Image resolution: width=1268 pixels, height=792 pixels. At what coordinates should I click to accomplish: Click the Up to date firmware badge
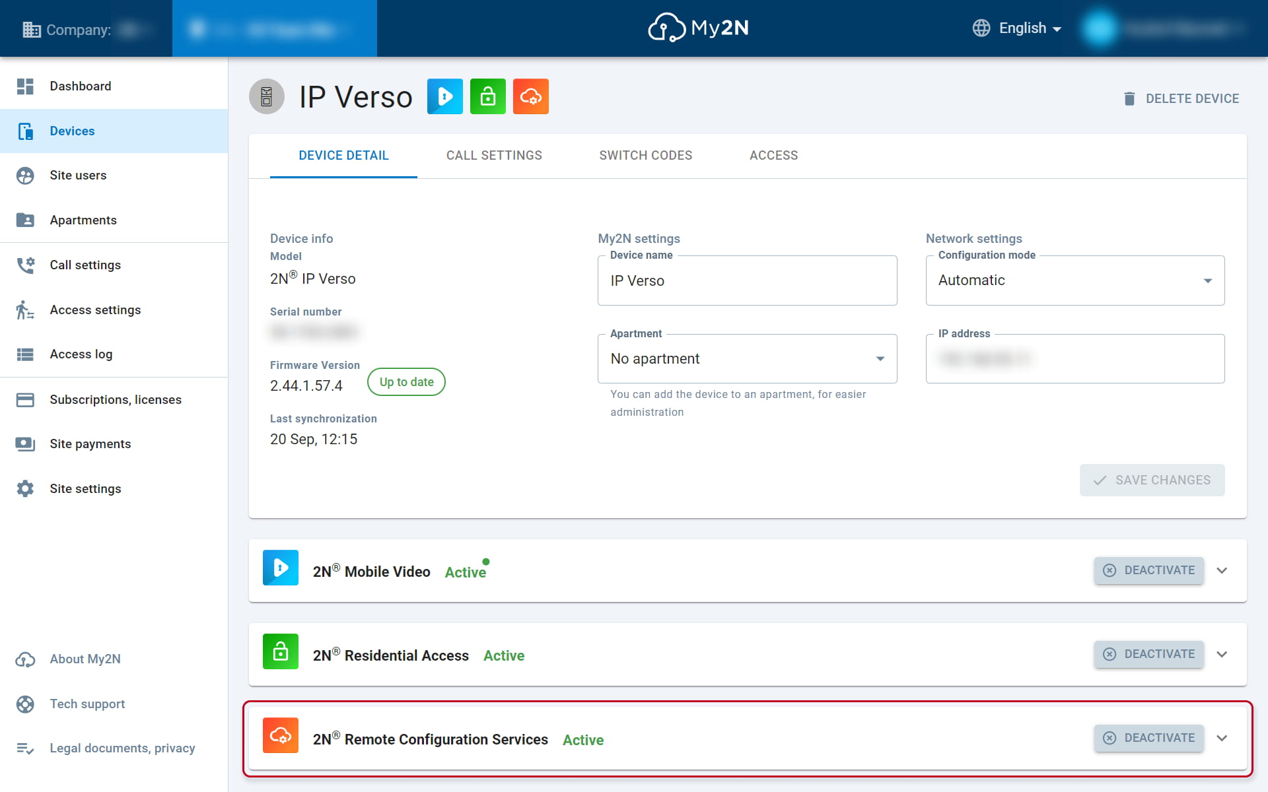coord(406,382)
